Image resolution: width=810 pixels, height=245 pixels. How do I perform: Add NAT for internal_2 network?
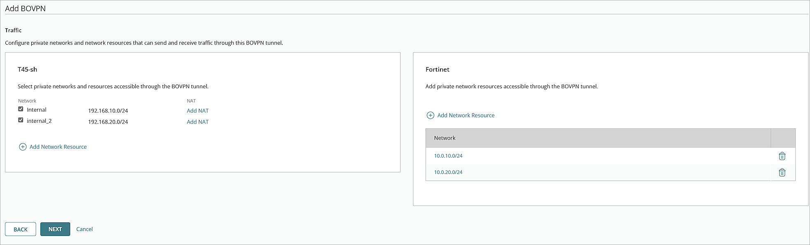click(198, 122)
